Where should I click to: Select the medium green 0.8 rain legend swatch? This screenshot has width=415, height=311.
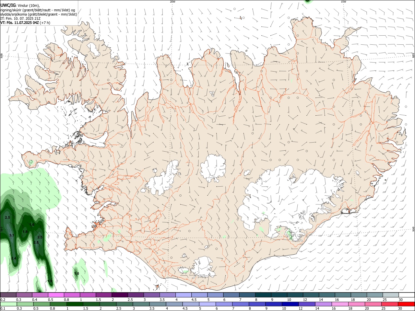58,304
